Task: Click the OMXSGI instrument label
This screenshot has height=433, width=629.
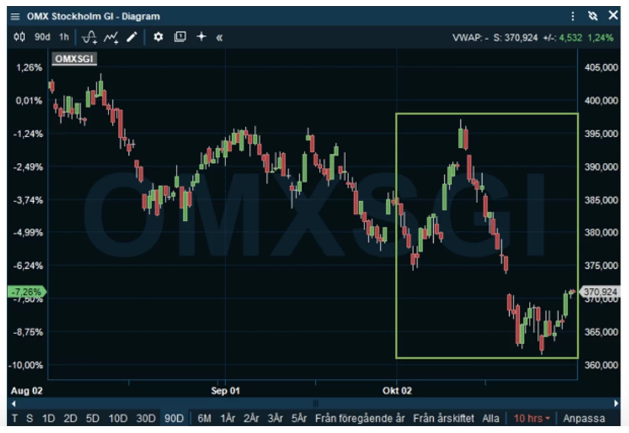Action: coord(74,59)
